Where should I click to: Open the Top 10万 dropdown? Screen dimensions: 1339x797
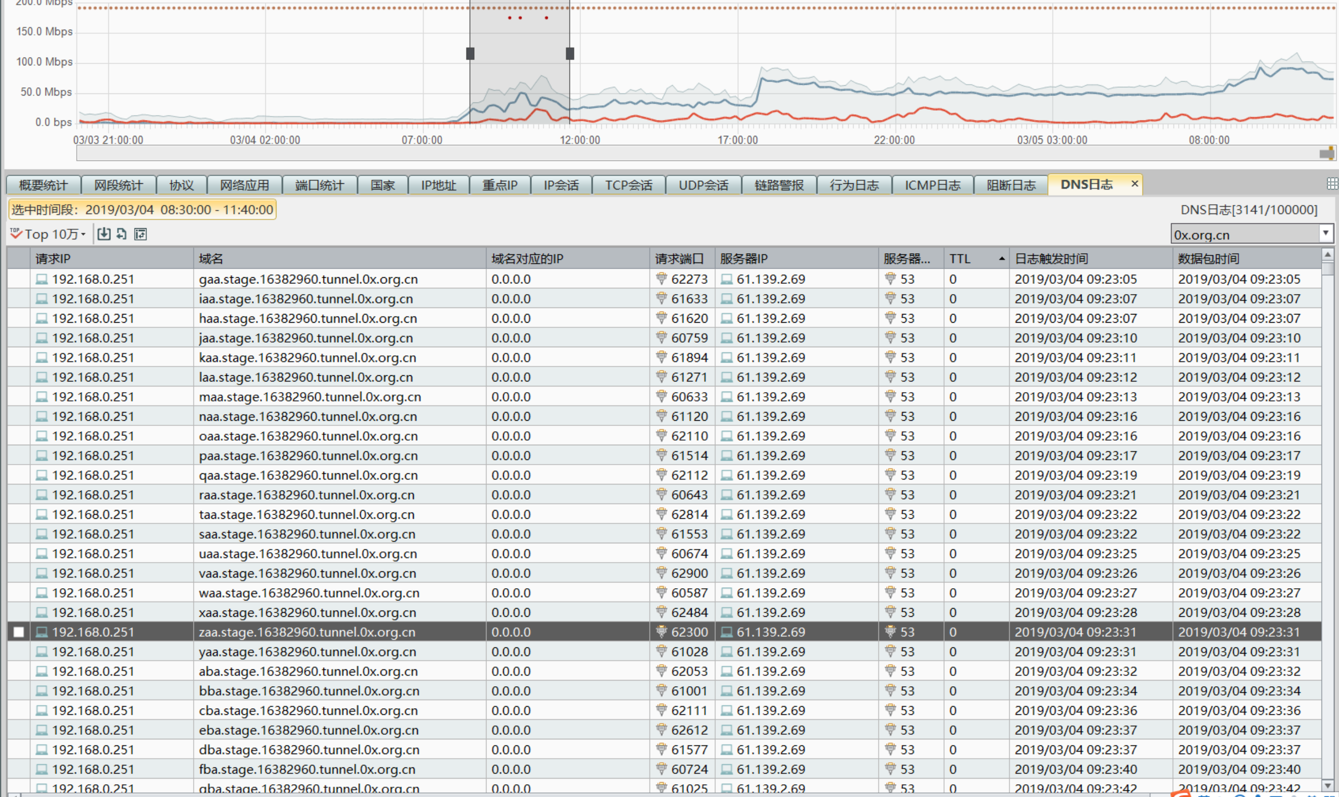49,234
